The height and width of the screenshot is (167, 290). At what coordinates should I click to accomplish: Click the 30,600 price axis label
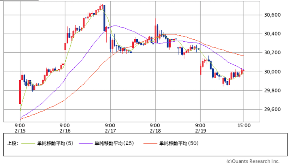tap(273, 15)
